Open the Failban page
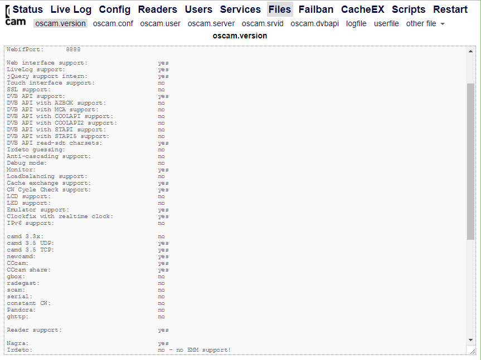 [x=316, y=9]
